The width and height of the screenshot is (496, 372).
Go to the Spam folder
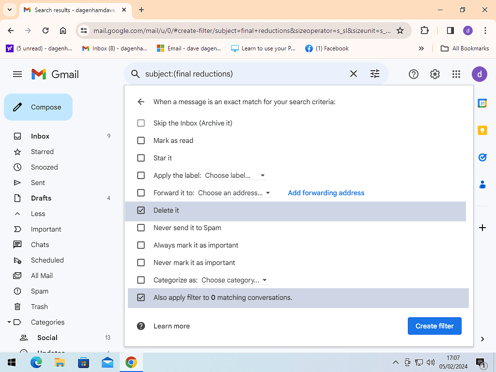[x=40, y=291]
